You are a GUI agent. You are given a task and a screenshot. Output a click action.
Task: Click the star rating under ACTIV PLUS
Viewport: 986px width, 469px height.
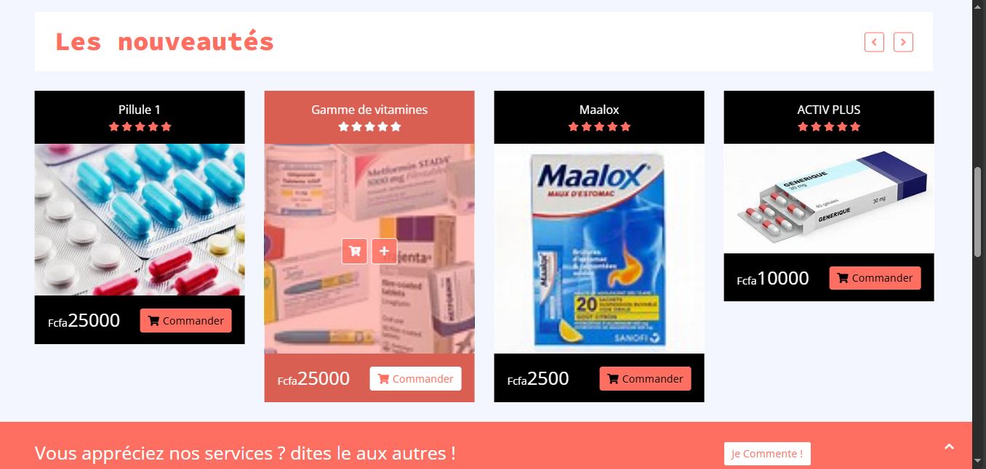click(829, 126)
